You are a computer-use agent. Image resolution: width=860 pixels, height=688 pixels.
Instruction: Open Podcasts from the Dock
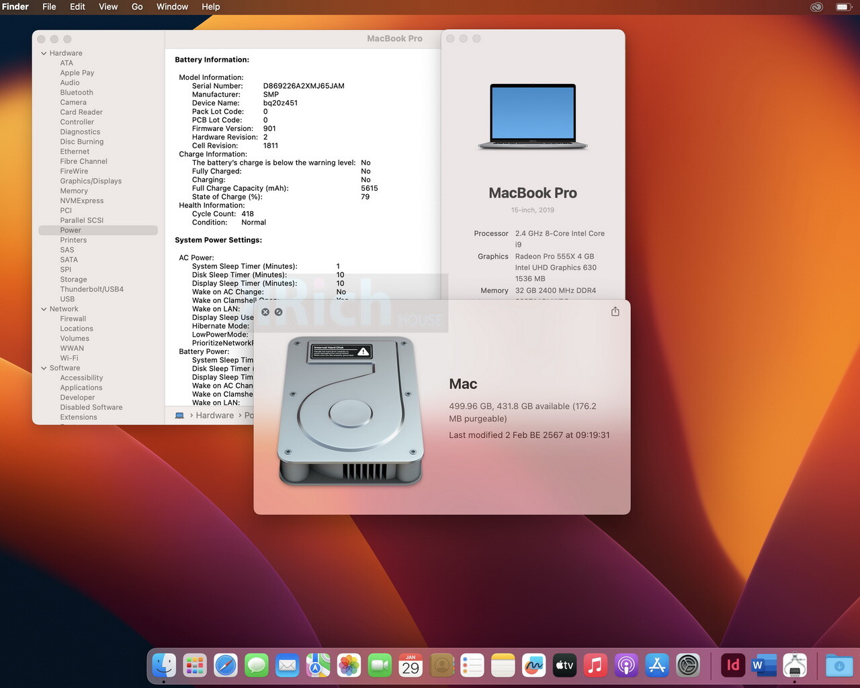(x=626, y=665)
